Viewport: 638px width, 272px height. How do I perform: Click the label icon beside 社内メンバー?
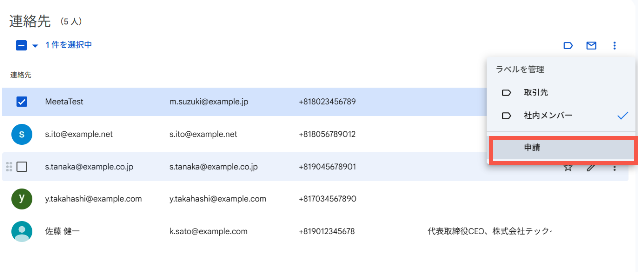506,116
